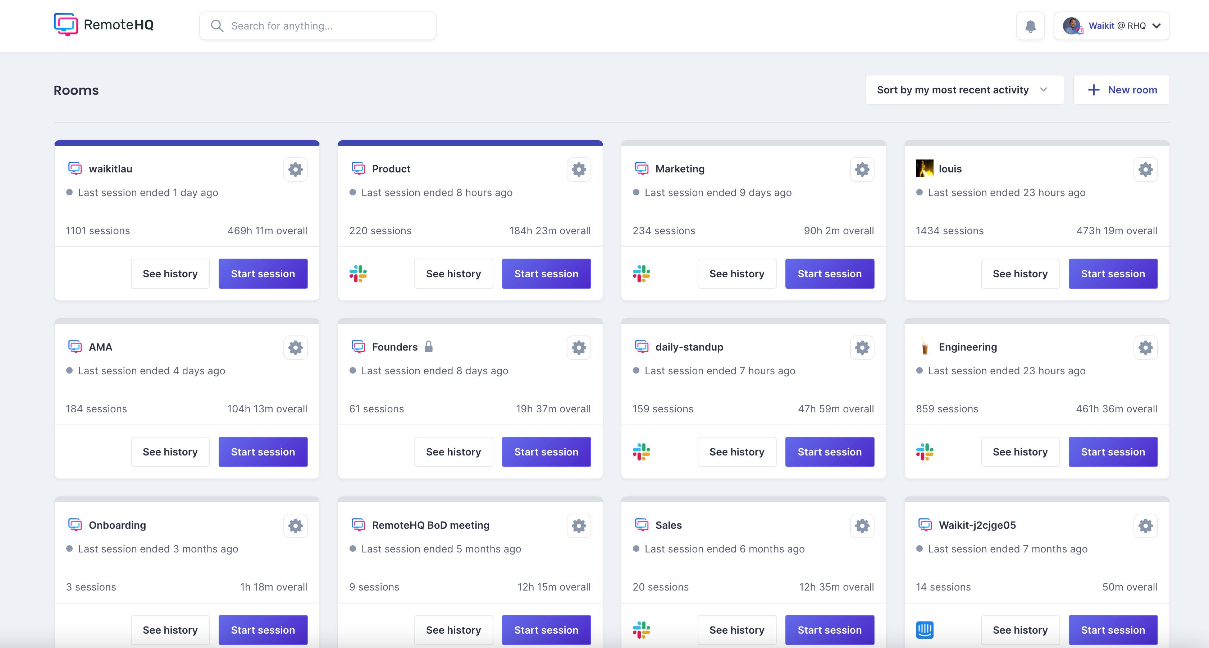
Task: Click Slack icon on Engineering room
Action: 925,452
